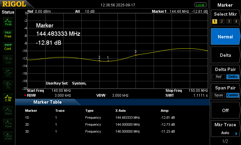Open Mkr Trace Auto submenu
The image size is (241, 145).
[x=225, y=129]
